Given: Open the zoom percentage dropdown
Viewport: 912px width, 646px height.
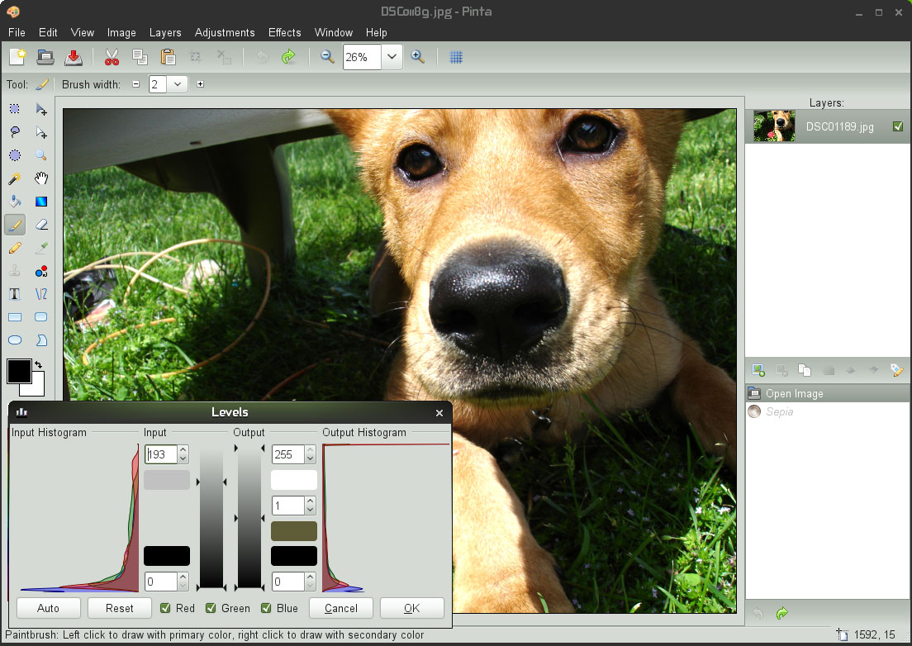Looking at the screenshot, I should (392, 57).
